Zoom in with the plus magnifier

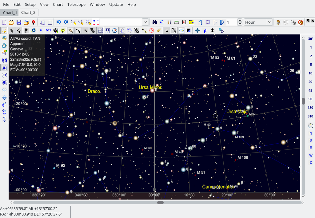pos(73,22)
